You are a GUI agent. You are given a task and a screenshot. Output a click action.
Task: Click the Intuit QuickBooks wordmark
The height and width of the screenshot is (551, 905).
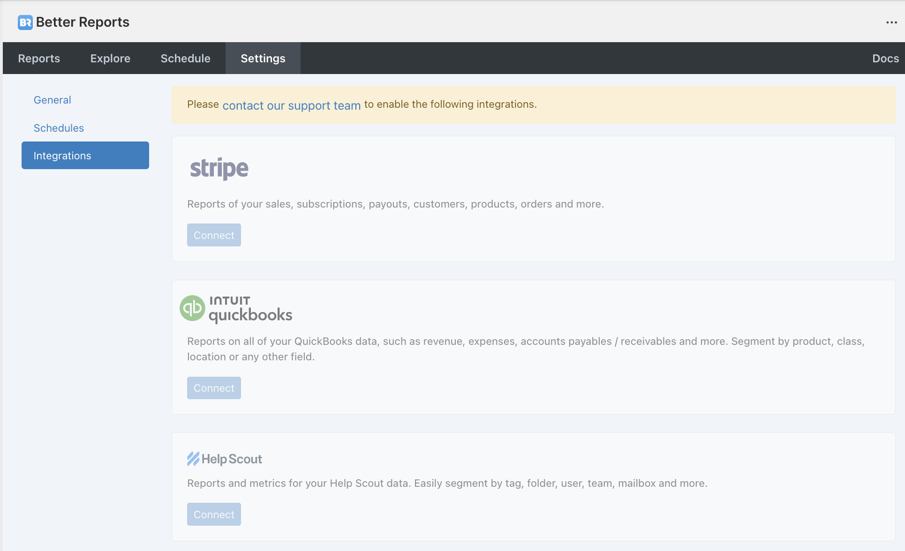[x=250, y=309]
